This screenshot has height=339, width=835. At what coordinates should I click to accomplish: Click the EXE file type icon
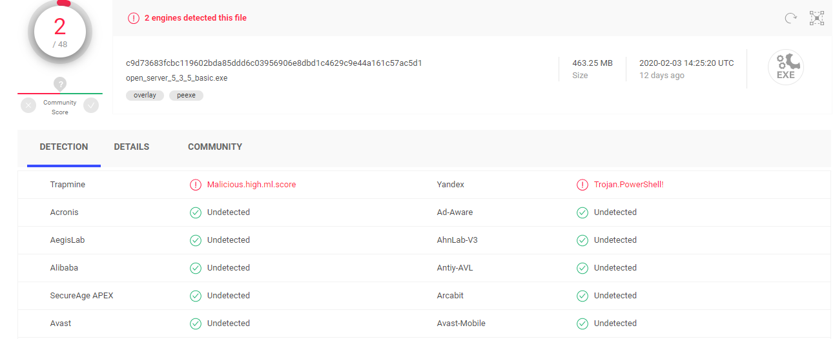click(x=785, y=67)
